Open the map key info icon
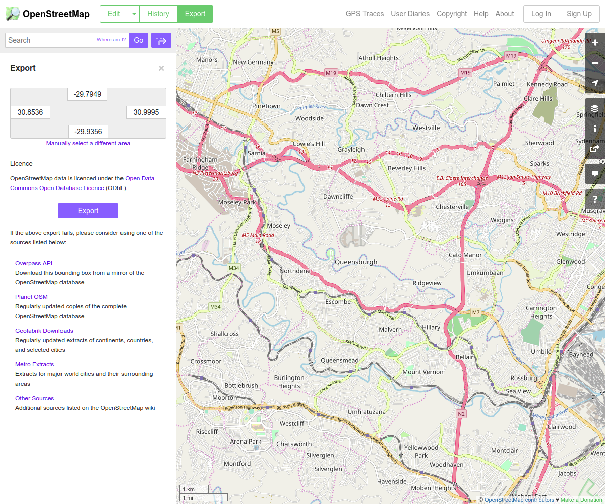Image resolution: width=605 pixels, height=504 pixels. tap(595, 129)
